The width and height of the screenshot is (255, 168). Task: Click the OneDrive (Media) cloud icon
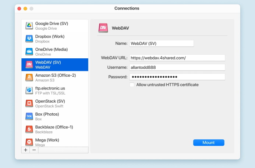pyautogui.click(x=29, y=52)
